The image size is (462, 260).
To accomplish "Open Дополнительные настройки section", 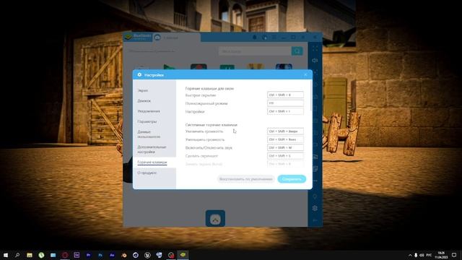I will pos(152,149).
